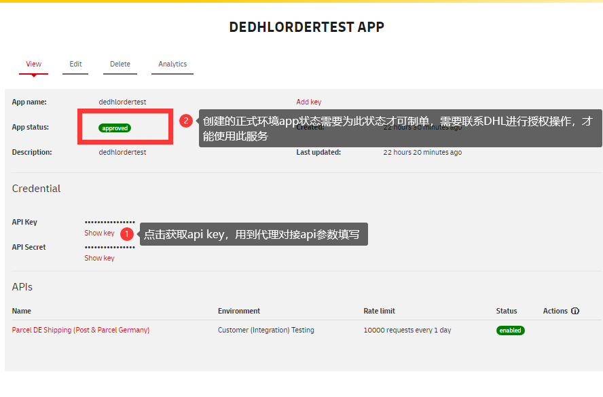Click the masked API Key value
This screenshot has height=397, width=603.
[x=110, y=222]
